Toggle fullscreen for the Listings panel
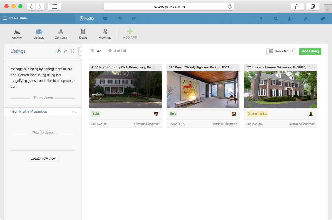The width and height of the screenshot is (332, 220). pos(72,51)
